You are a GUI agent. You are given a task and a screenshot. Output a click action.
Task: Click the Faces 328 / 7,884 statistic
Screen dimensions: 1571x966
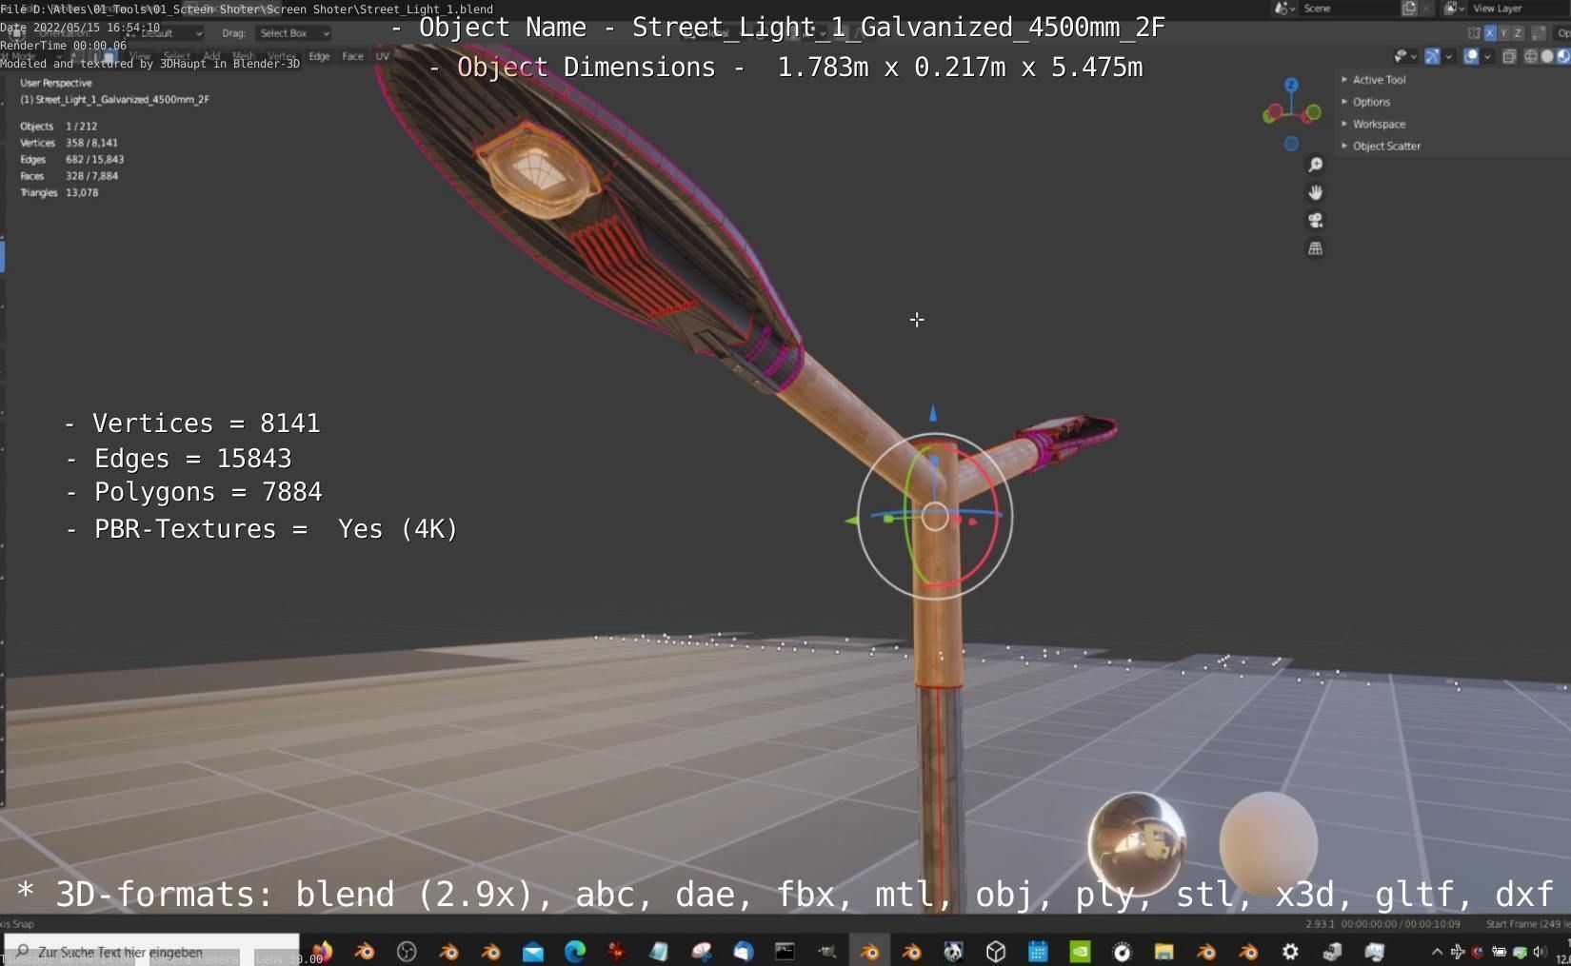(70, 176)
